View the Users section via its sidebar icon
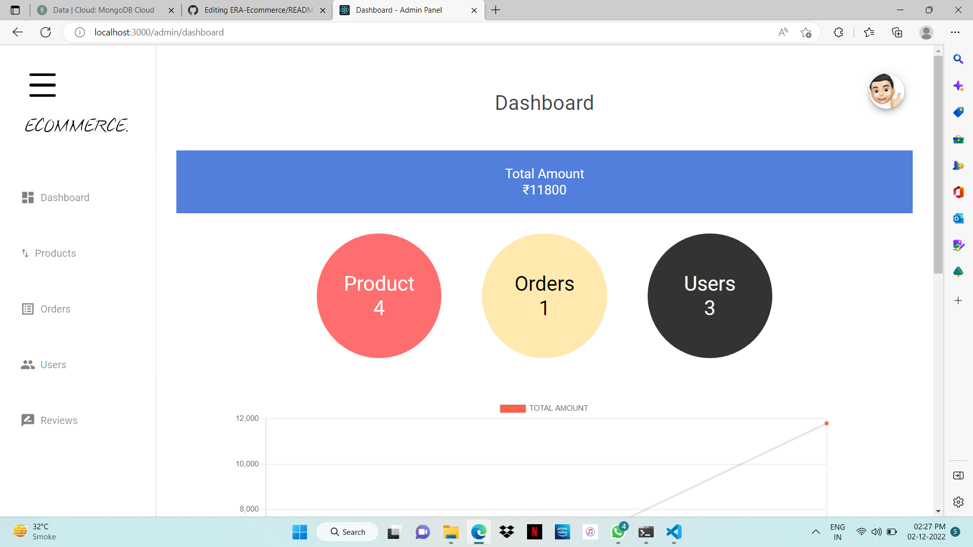Image resolution: width=973 pixels, height=547 pixels. pos(27,364)
